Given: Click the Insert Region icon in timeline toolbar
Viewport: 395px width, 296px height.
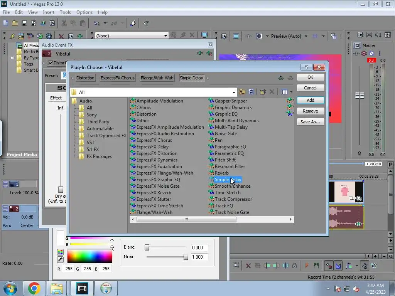Looking at the screenshot, I should point(316,265).
